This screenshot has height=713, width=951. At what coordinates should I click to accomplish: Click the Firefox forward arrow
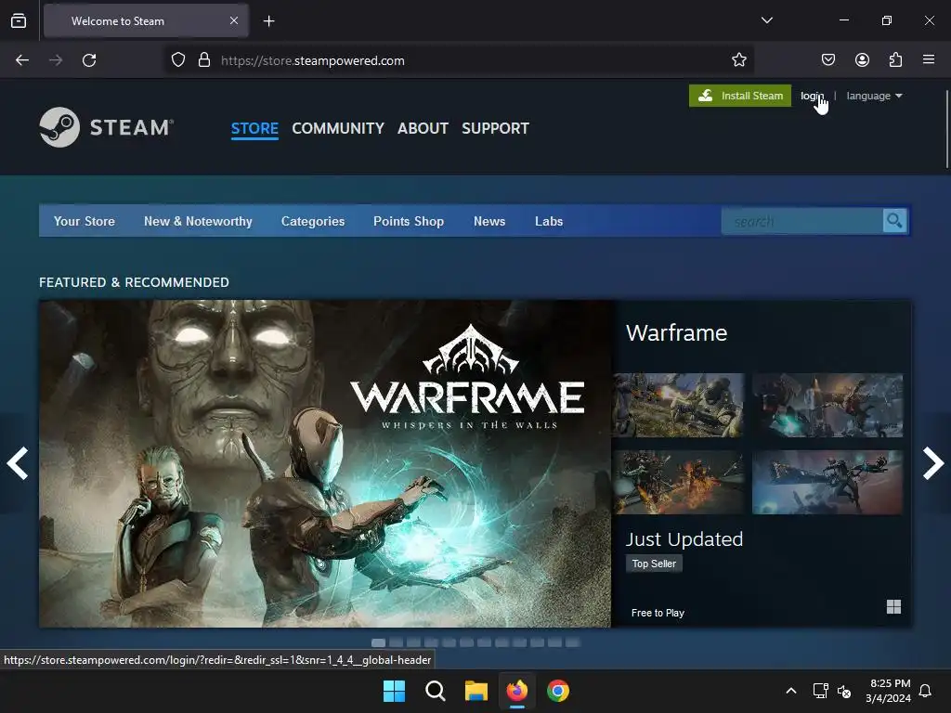click(56, 60)
